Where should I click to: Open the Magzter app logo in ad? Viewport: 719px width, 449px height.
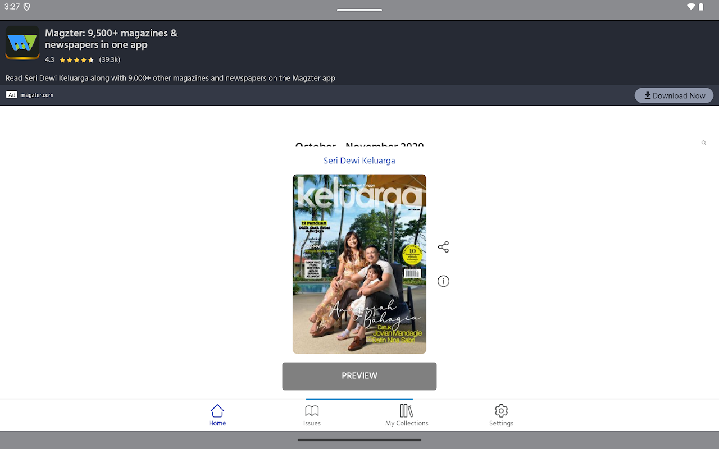(x=22, y=43)
